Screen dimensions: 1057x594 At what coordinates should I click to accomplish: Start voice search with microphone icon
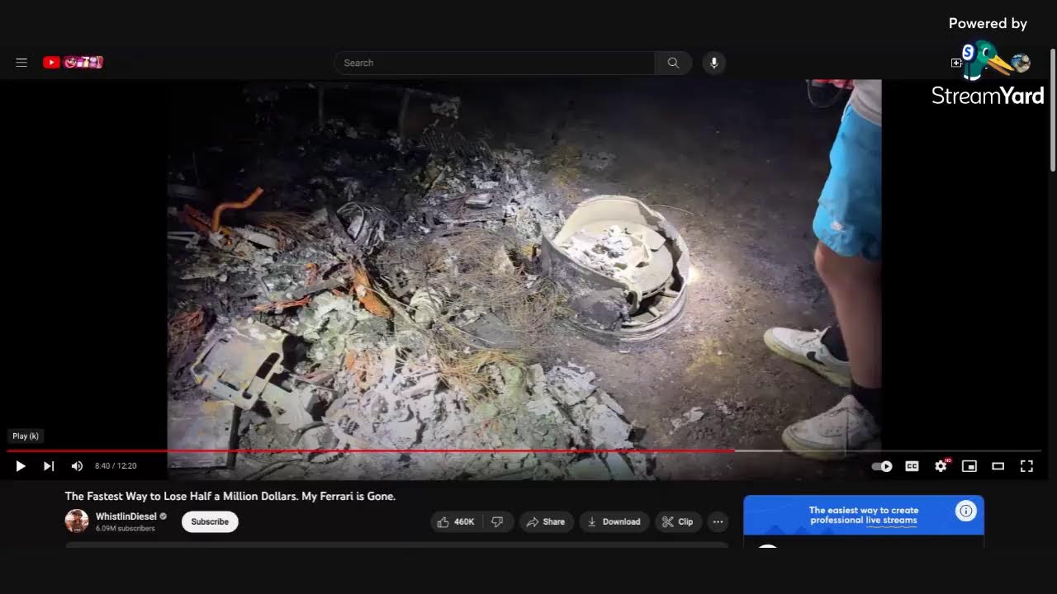click(714, 63)
